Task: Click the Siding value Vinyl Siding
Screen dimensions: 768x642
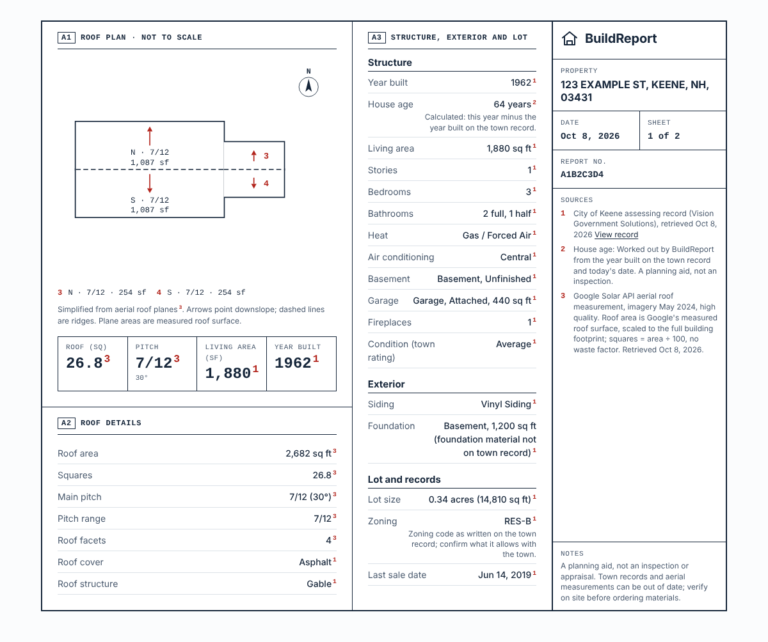Action: (x=506, y=404)
